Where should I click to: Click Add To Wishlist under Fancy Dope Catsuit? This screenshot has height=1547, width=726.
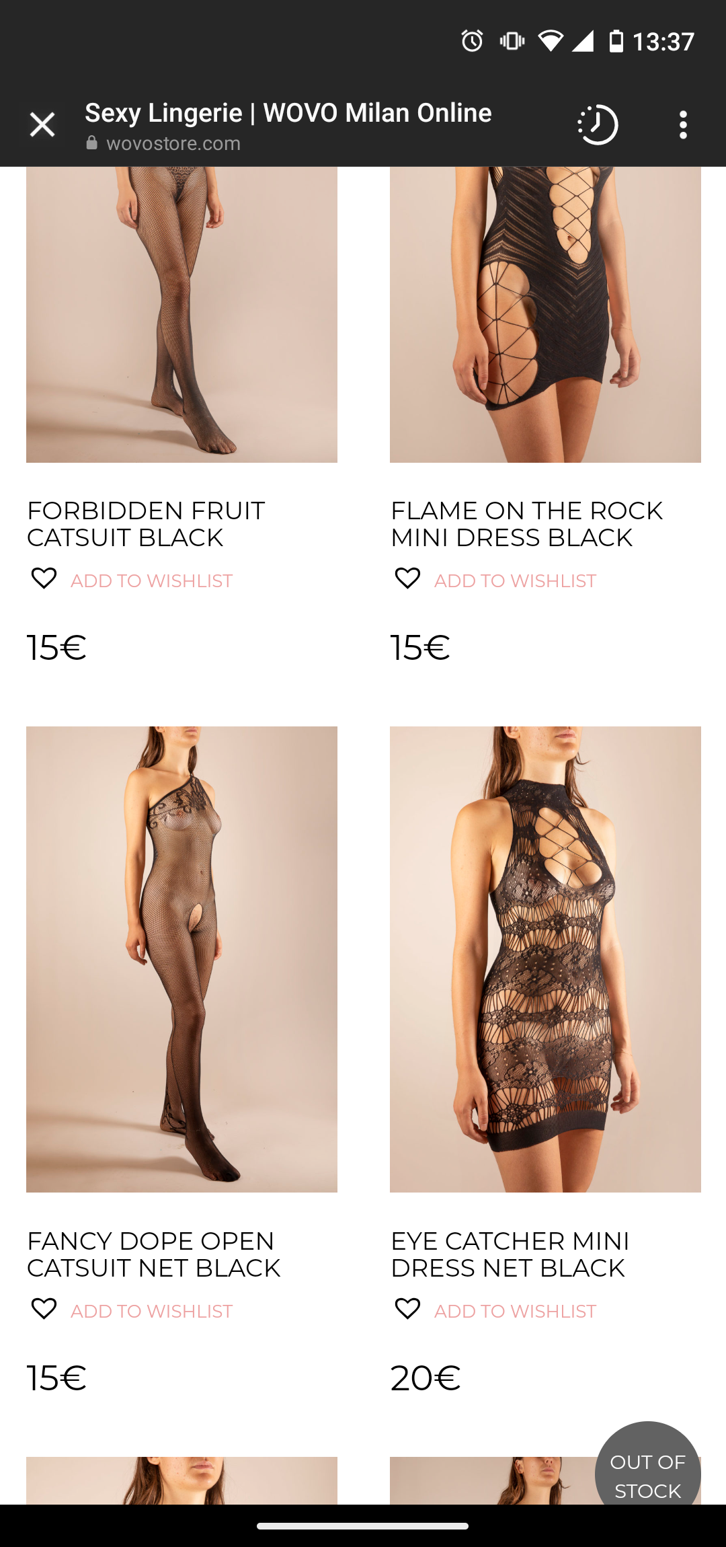click(152, 1312)
